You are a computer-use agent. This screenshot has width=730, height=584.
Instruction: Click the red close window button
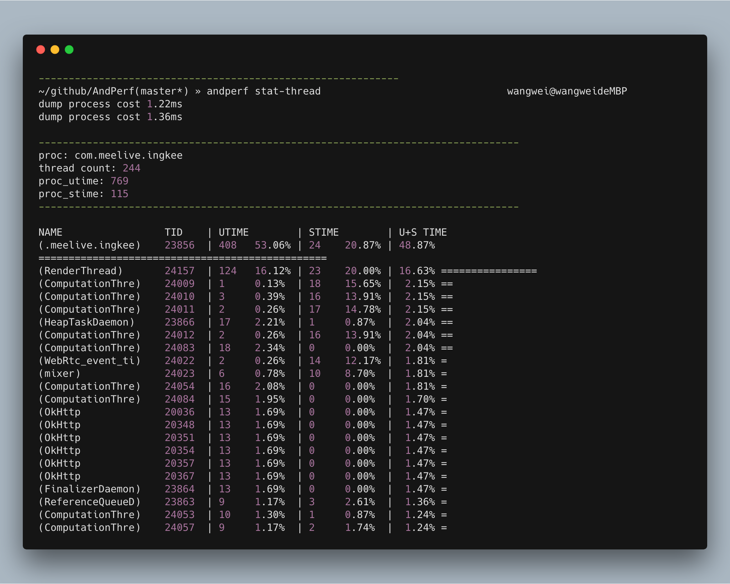pos(41,50)
